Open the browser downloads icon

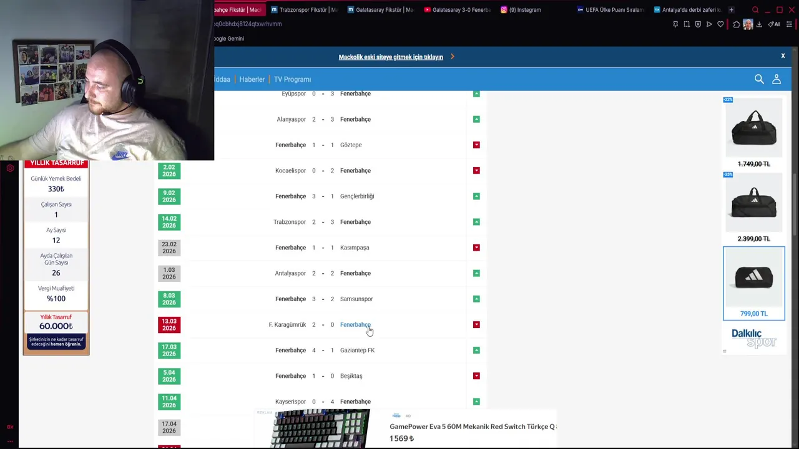click(759, 24)
